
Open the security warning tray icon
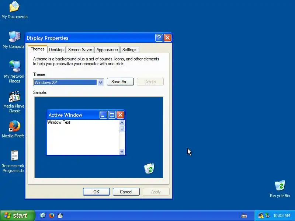(x=261, y=215)
